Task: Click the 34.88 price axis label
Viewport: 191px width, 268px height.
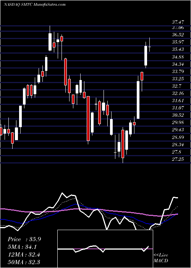Action: pyautogui.click(x=178, y=57)
